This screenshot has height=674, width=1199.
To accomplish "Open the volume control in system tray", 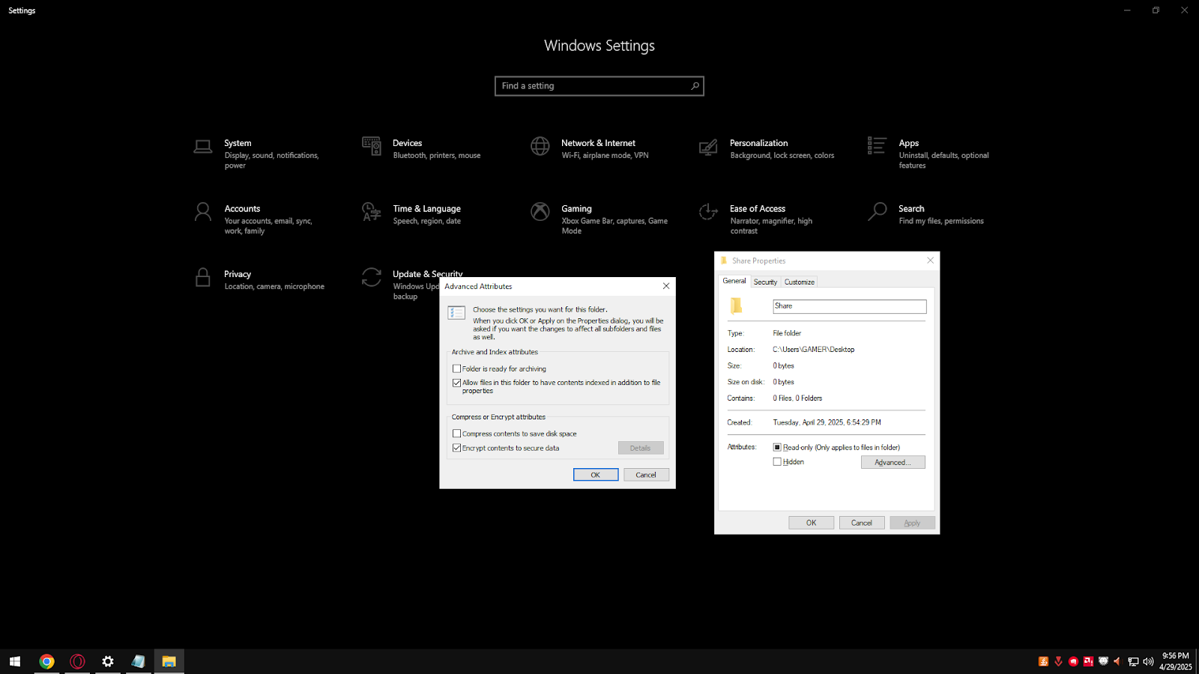I will coord(1147,661).
